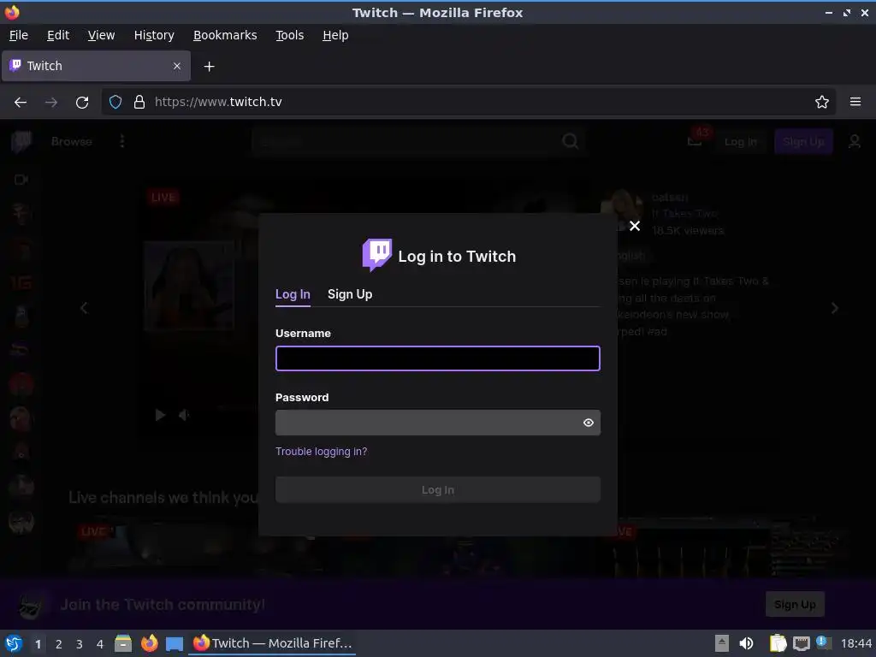Open the File menu
The height and width of the screenshot is (657, 876).
pyautogui.click(x=19, y=35)
